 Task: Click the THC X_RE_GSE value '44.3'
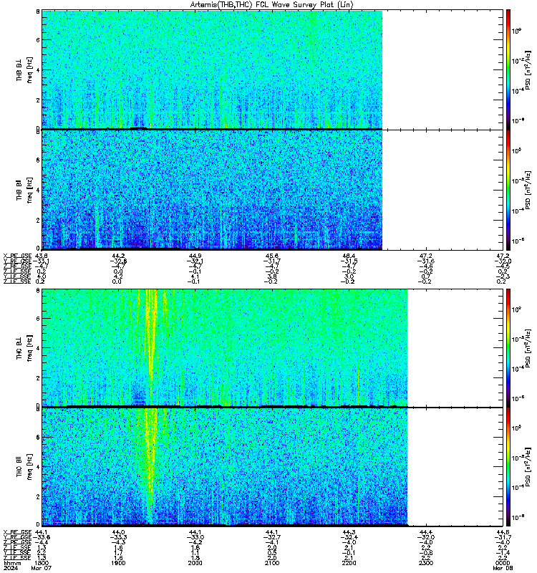coord(349,532)
